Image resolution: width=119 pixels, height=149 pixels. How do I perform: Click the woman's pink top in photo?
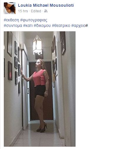pos(39,78)
